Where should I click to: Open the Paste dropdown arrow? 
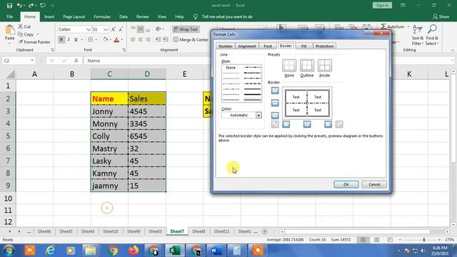coord(9,44)
